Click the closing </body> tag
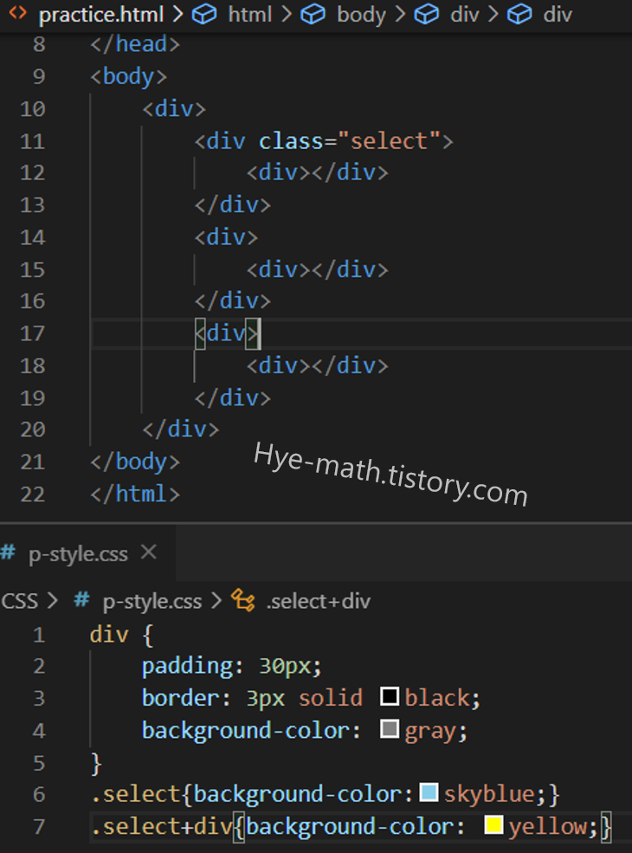This screenshot has height=853, width=632. pyautogui.click(x=135, y=462)
